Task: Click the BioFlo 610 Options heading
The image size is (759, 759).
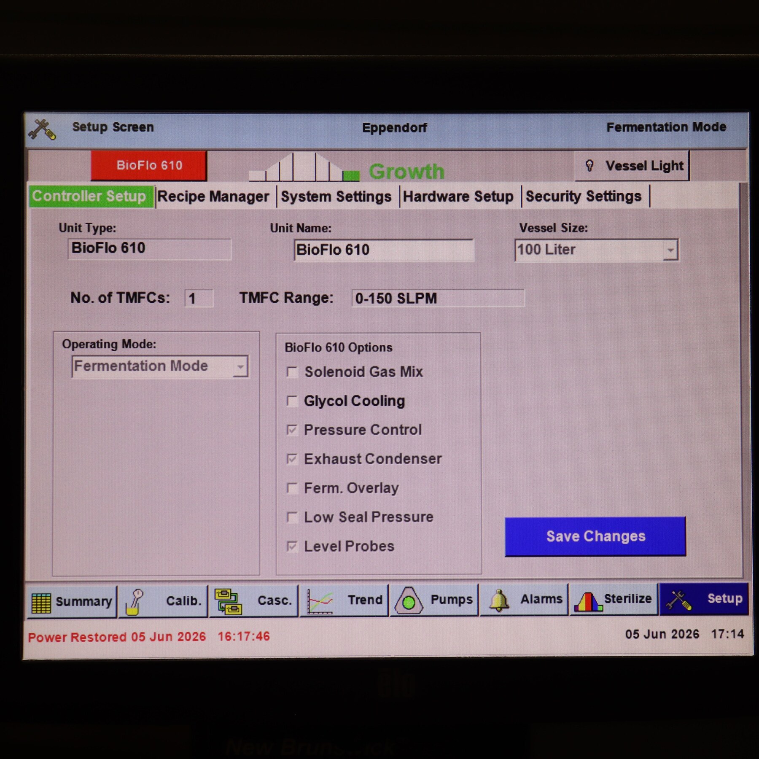Action: click(x=338, y=347)
